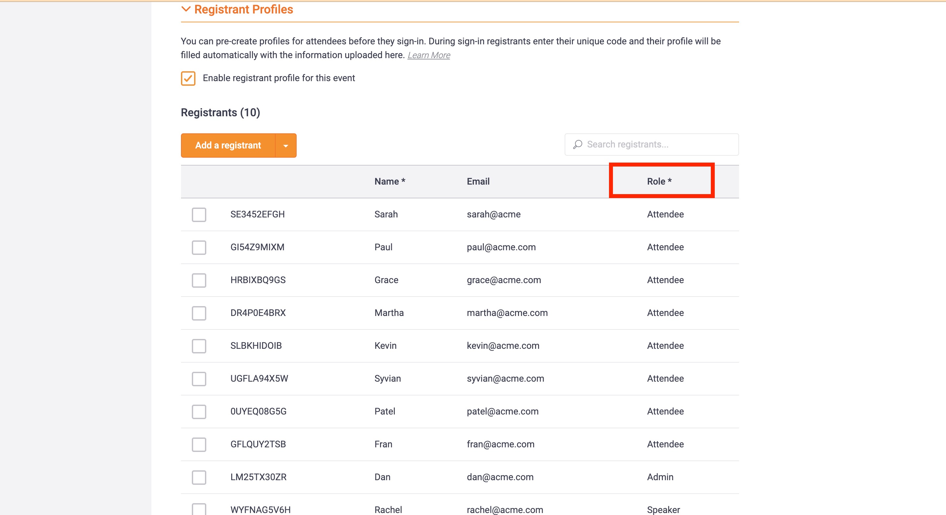
Task: Collapse the Registrant Profiles section chevron
Action: click(186, 9)
